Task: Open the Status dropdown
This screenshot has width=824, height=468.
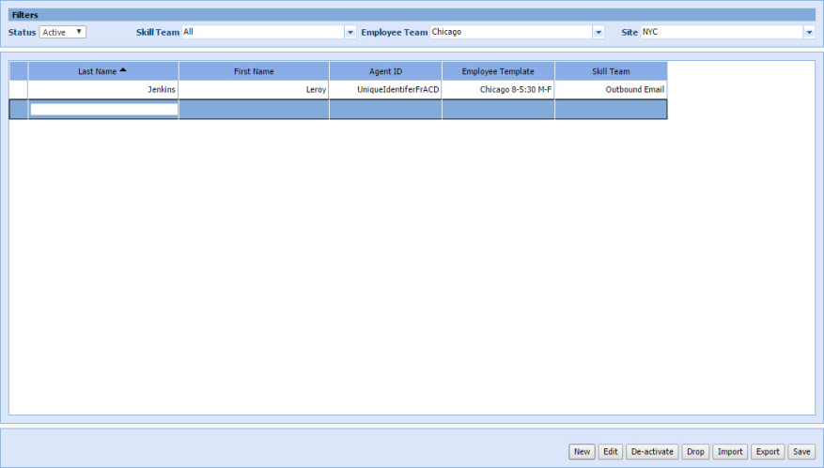Action: click(63, 32)
